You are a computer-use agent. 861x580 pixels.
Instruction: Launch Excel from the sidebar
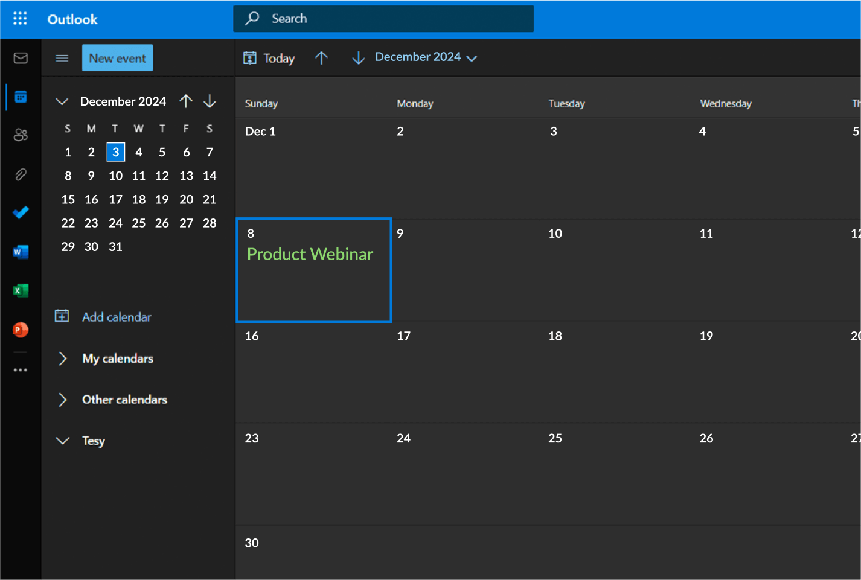pyautogui.click(x=21, y=291)
